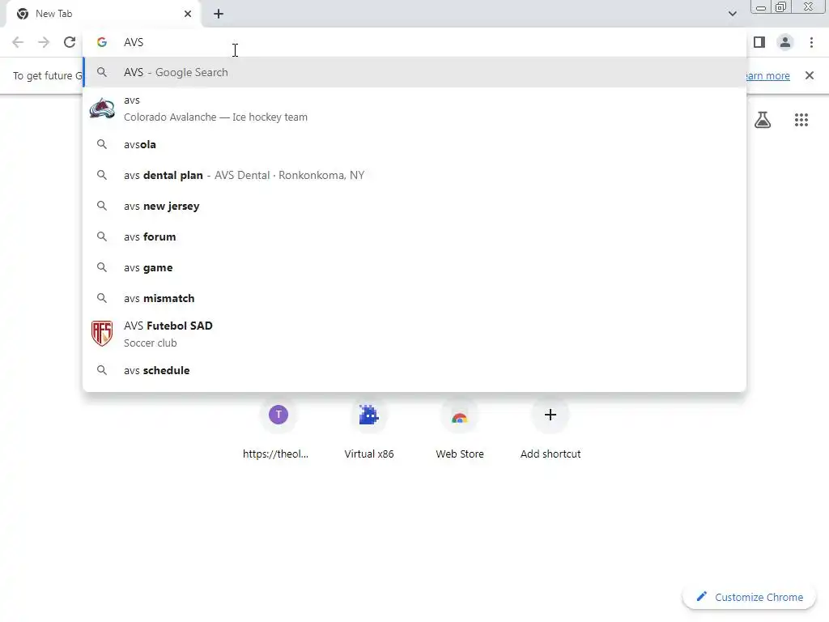Click the address bar containing AVS
The height and width of the screenshot is (622, 829).
(x=414, y=42)
